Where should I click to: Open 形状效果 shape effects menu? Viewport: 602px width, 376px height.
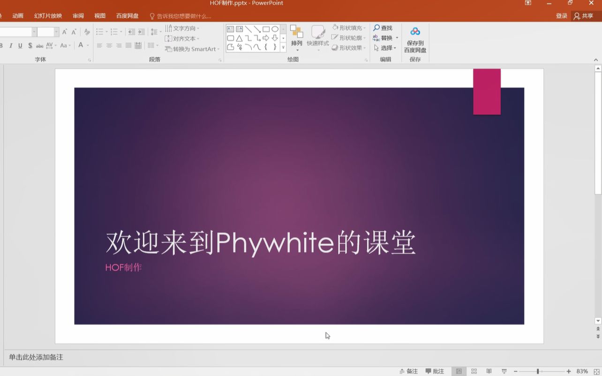click(349, 48)
